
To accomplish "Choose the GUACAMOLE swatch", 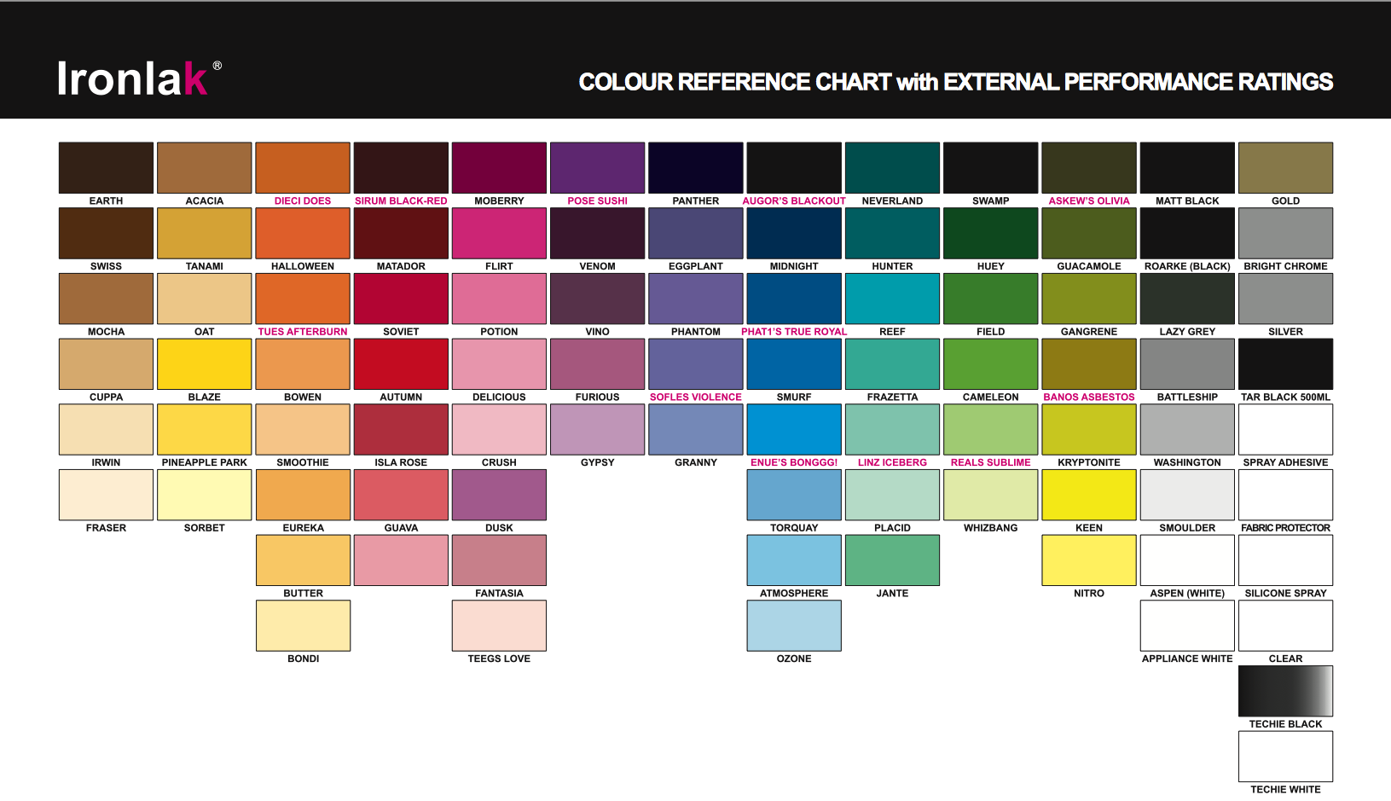I will (x=1089, y=234).
